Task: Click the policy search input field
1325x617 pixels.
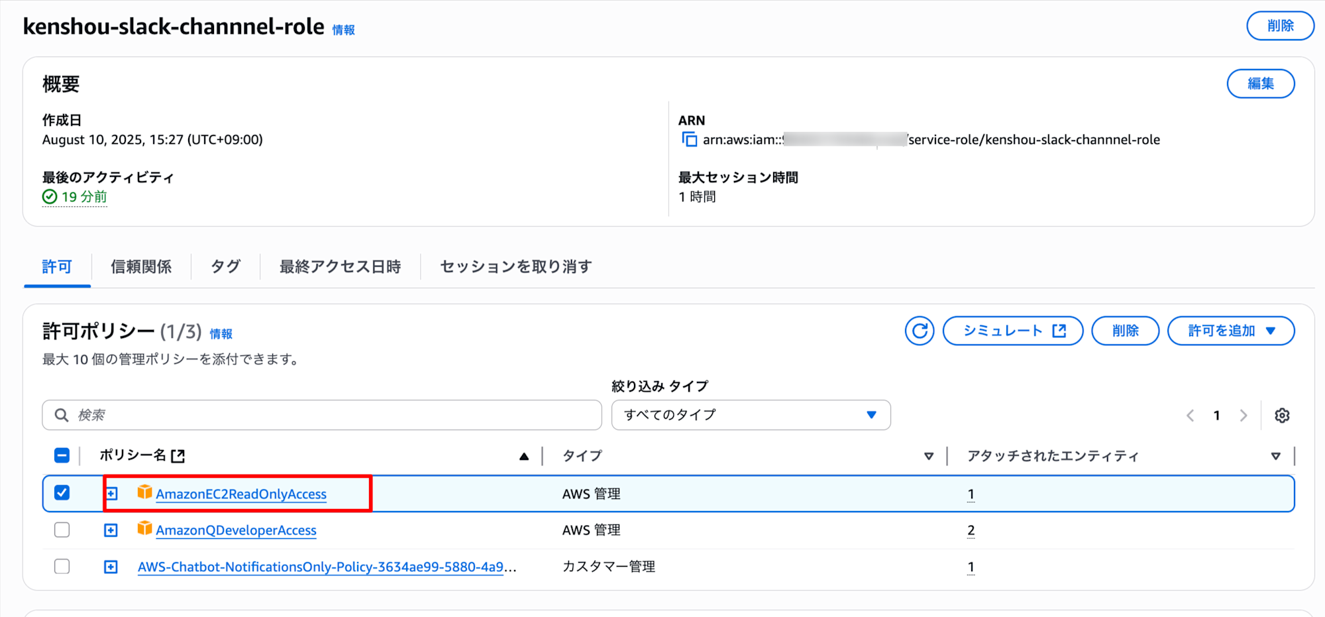Action: tap(322, 415)
